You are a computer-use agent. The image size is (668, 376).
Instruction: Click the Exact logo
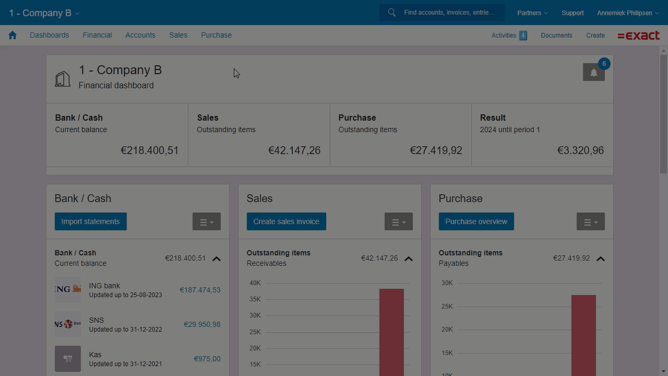pyautogui.click(x=638, y=35)
